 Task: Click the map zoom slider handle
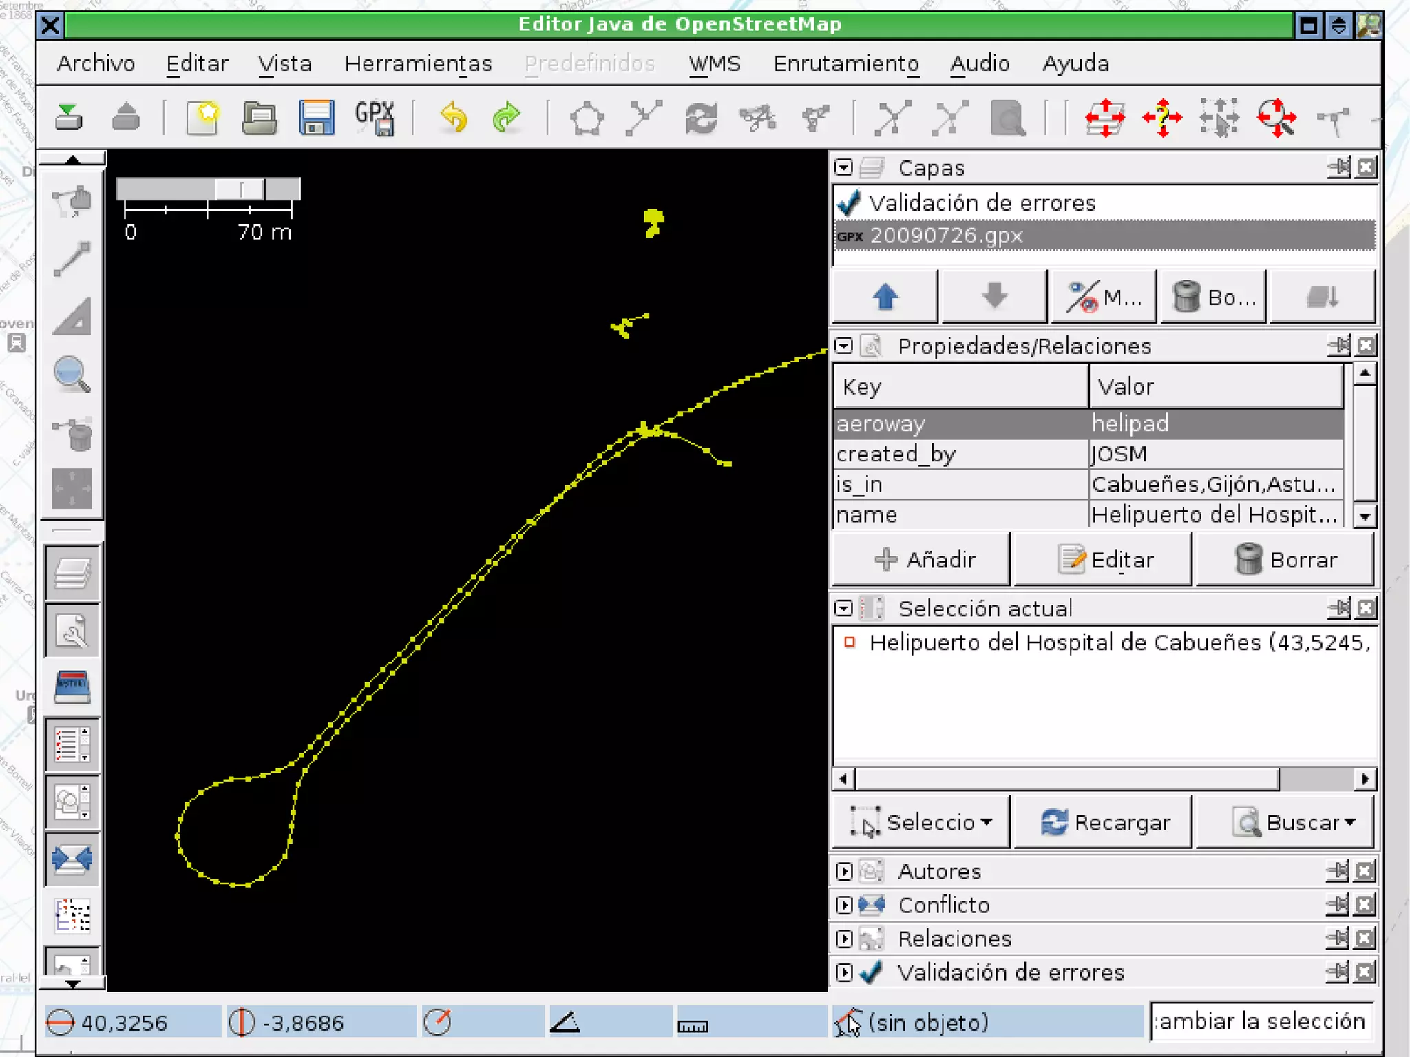pos(240,189)
